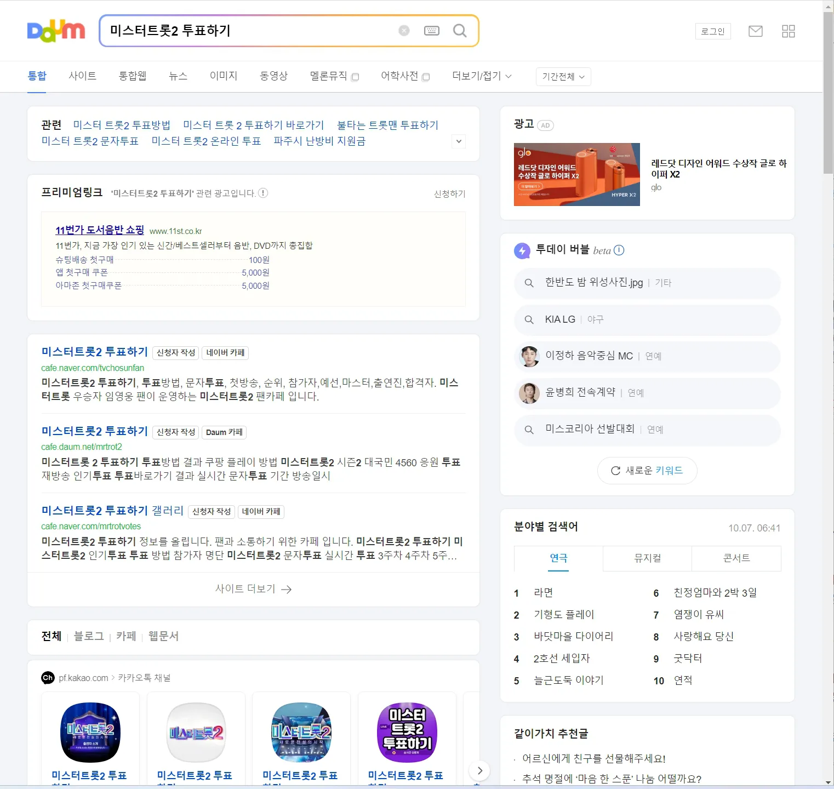Open the 레드닷 디자인 어워드 ad title
The height and width of the screenshot is (789, 834).
pos(719,169)
